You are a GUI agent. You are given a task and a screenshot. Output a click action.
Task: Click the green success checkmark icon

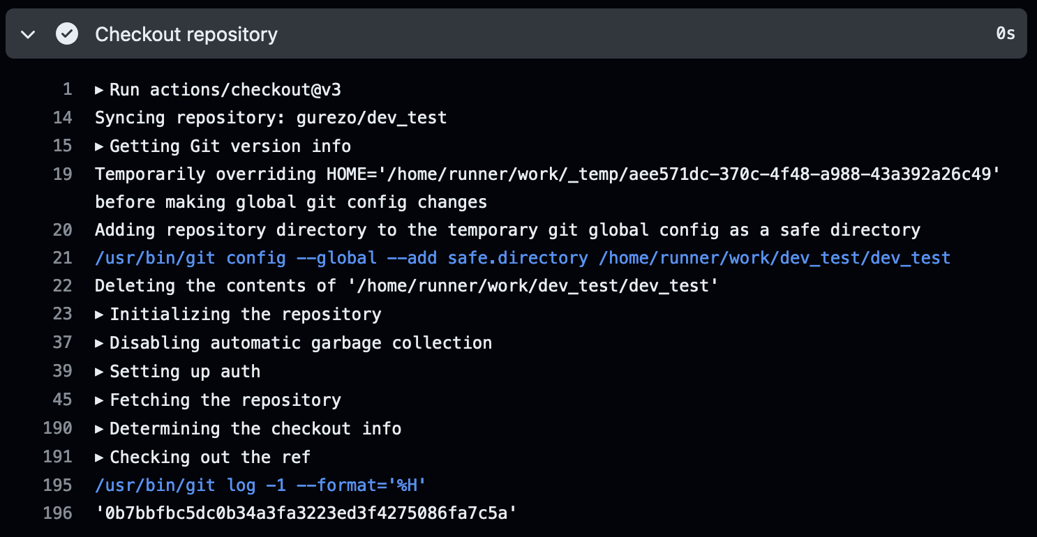pyautogui.click(x=67, y=33)
